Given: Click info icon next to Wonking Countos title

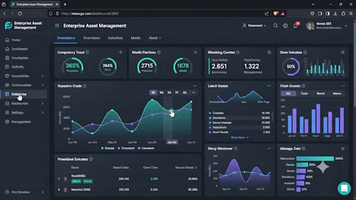Looking at the screenshot, I should [238, 52].
